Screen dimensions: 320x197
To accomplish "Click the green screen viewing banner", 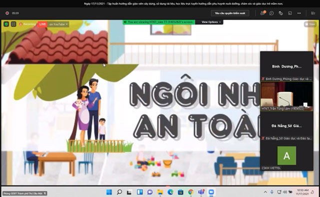I will click(x=158, y=22).
